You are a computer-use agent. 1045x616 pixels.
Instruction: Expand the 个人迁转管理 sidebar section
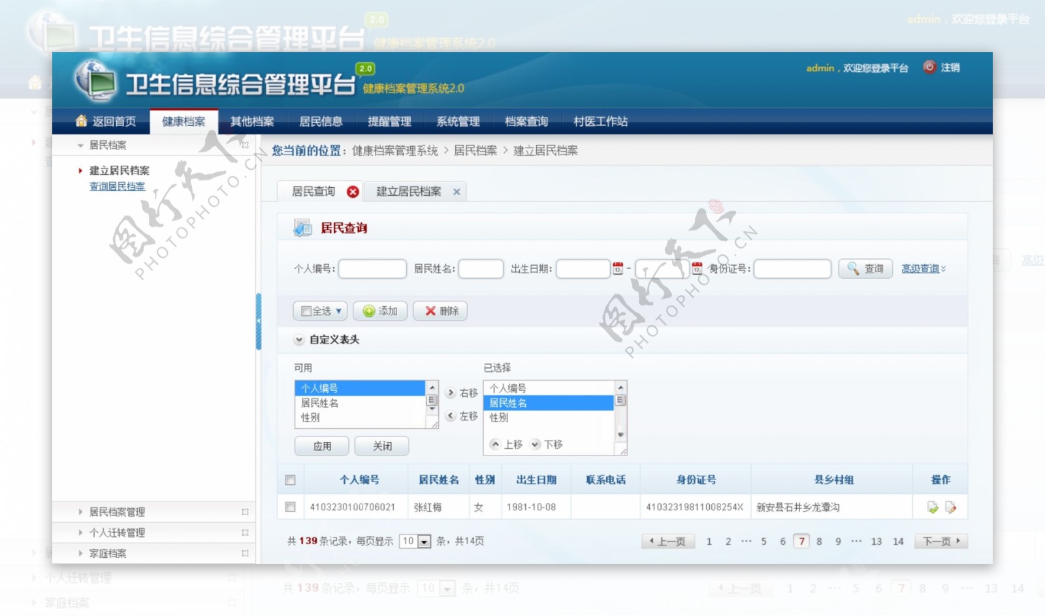coord(80,533)
